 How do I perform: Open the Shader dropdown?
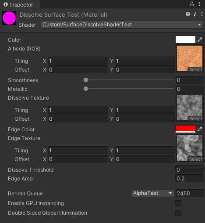tap(122, 25)
